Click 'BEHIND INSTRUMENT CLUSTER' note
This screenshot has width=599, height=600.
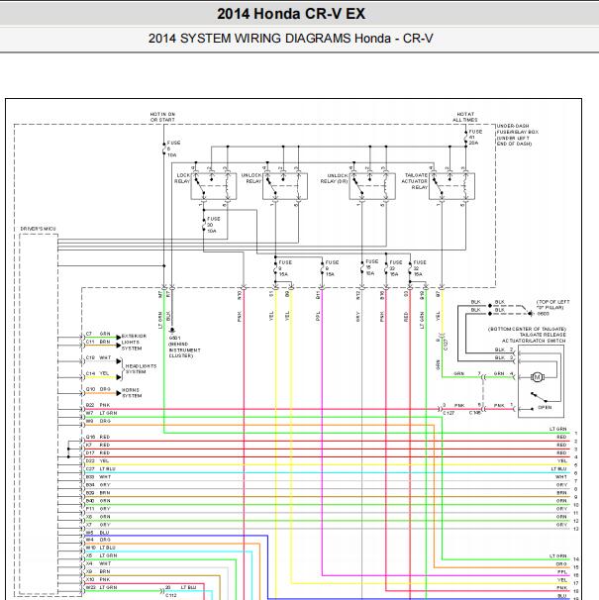tap(184, 350)
